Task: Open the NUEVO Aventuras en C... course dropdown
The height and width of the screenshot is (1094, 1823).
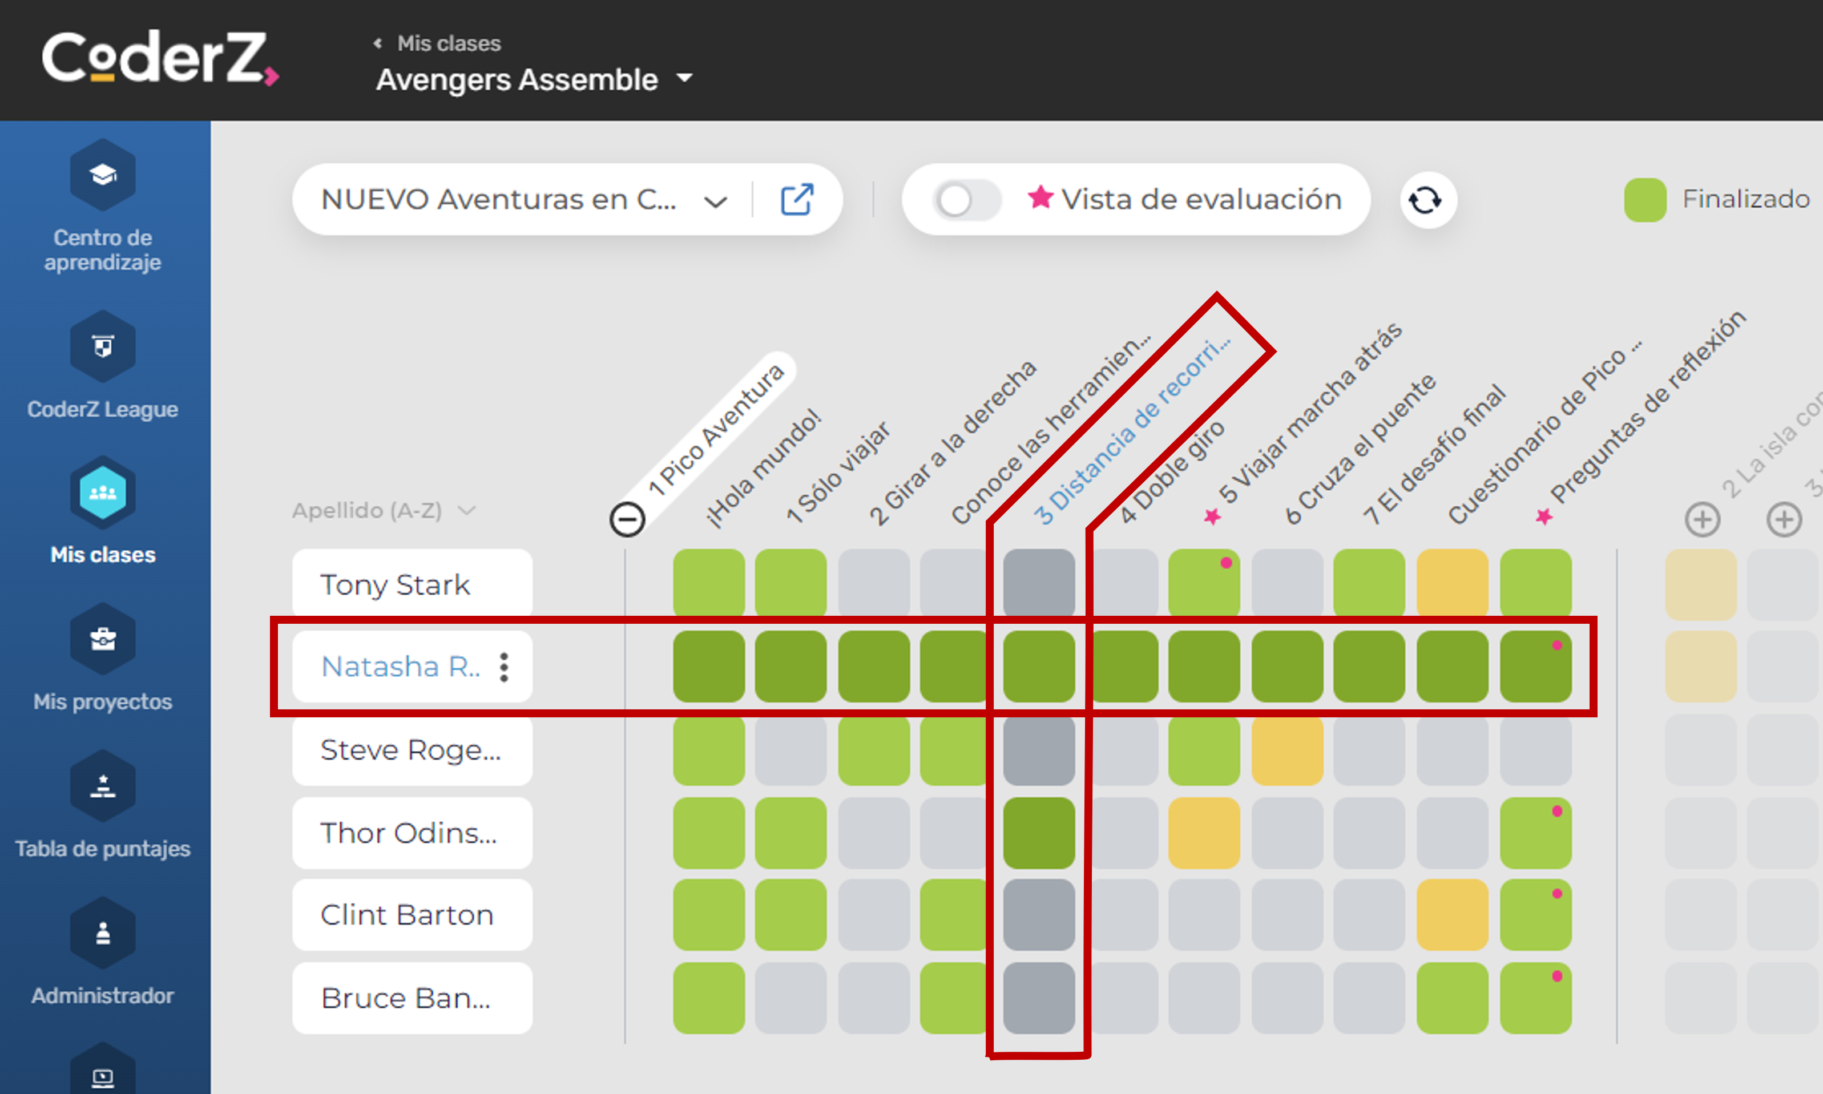Action: click(523, 200)
